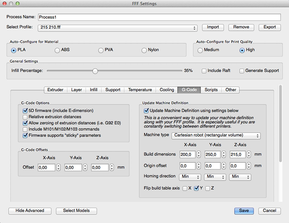Viewport: 289px width, 223px height.
Task: Open the Select Profile dropdown
Action: coord(117,28)
